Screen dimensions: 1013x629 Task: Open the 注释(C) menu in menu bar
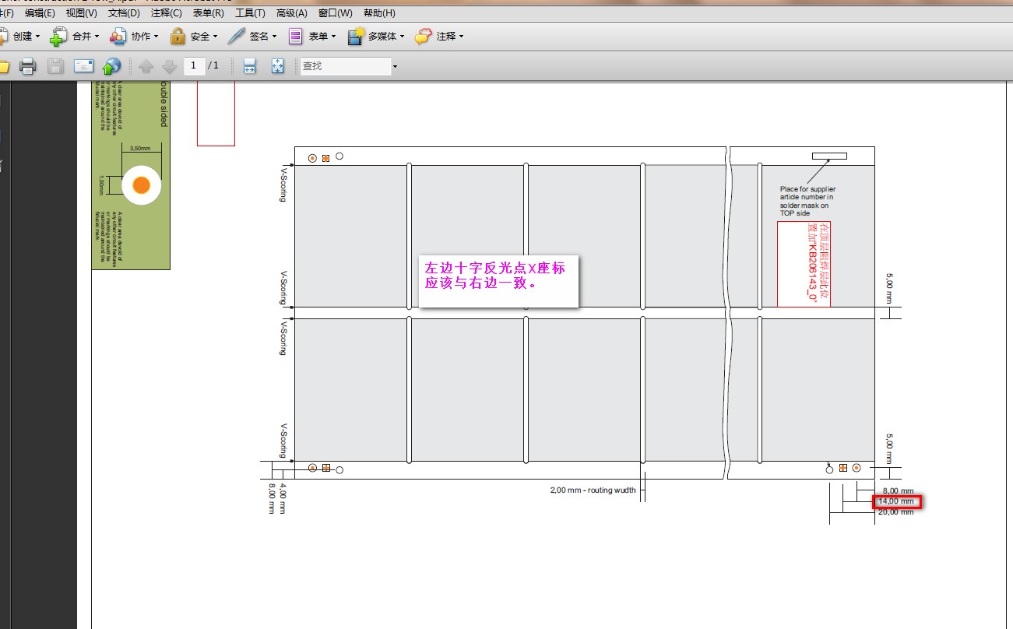166,13
